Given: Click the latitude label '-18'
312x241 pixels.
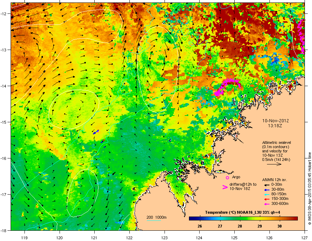Looking at the screenshot, I should pos(4,231).
